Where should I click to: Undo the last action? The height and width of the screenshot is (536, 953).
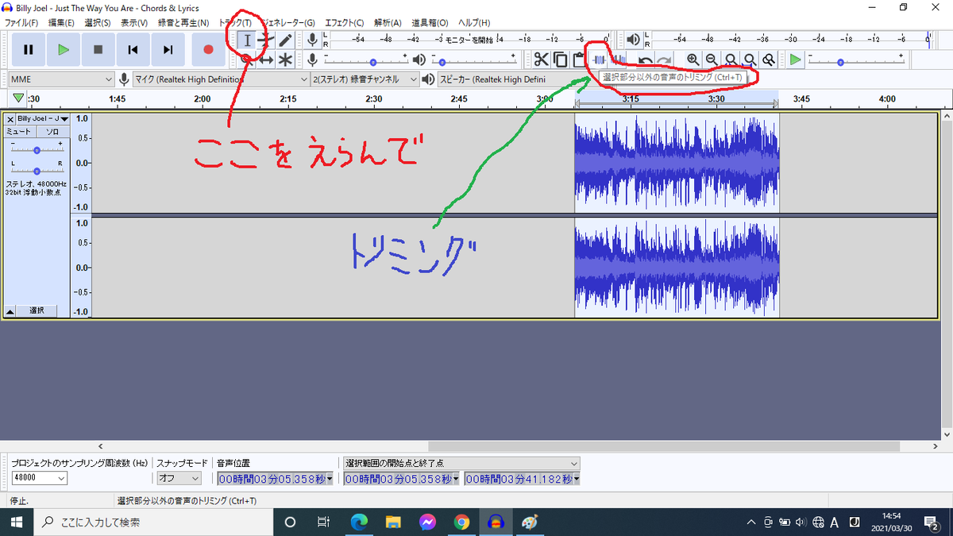click(646, 60)
